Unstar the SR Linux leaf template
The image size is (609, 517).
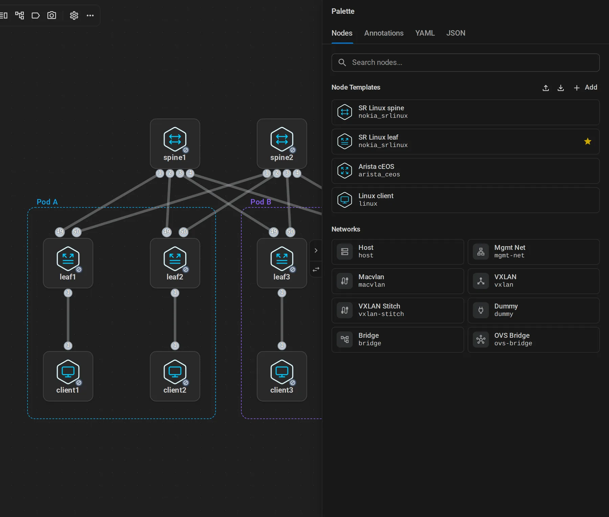point(588,141)
